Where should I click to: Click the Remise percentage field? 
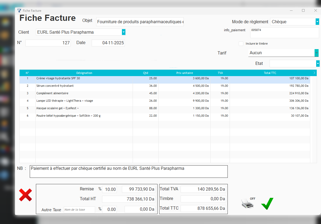tap(109, 189)
